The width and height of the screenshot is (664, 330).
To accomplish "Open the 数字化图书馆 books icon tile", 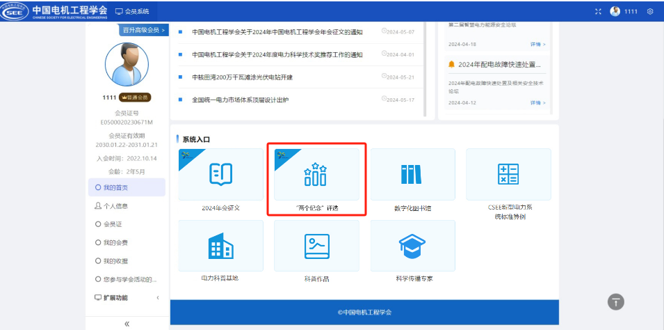I will [412, 174].
